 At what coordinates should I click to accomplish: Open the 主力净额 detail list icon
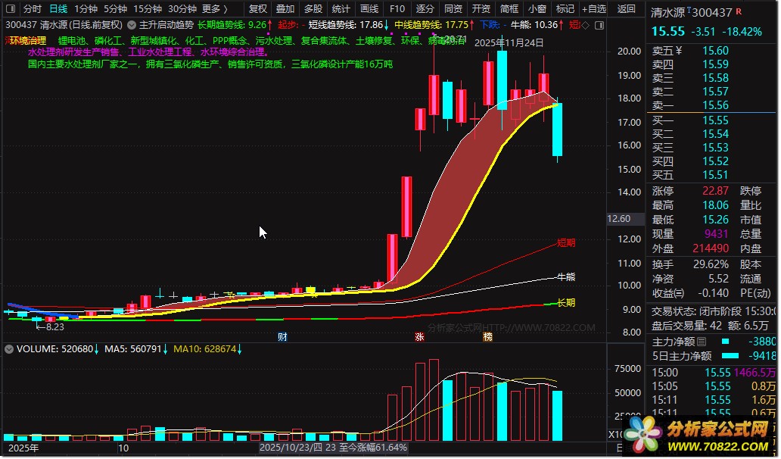702,342
